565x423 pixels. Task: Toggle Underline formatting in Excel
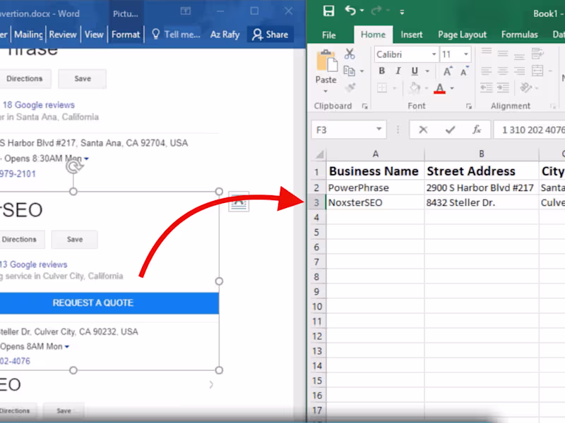414,71
